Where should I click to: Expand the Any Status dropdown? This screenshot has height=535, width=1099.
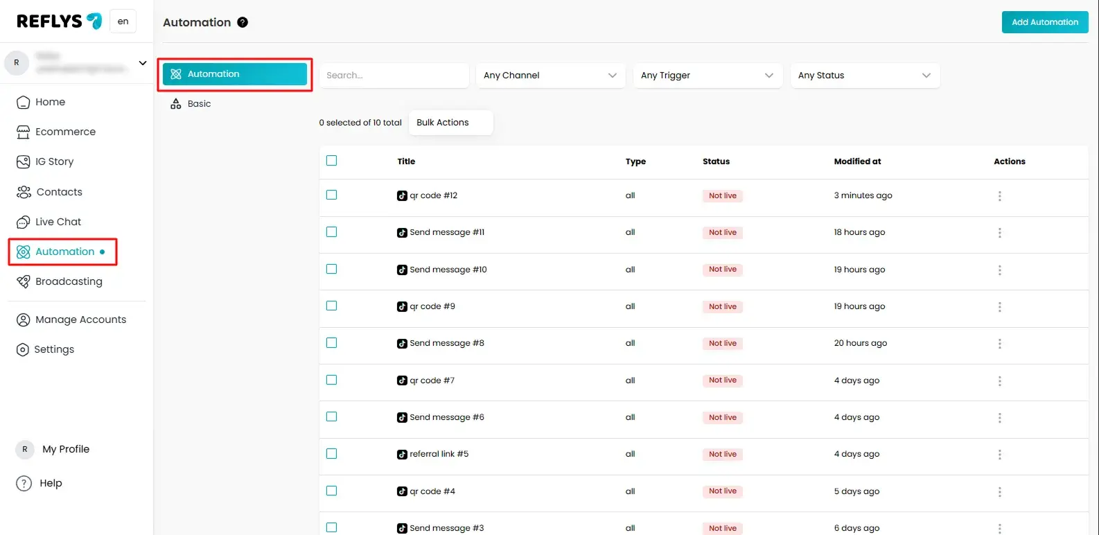[x=864, y=76]
